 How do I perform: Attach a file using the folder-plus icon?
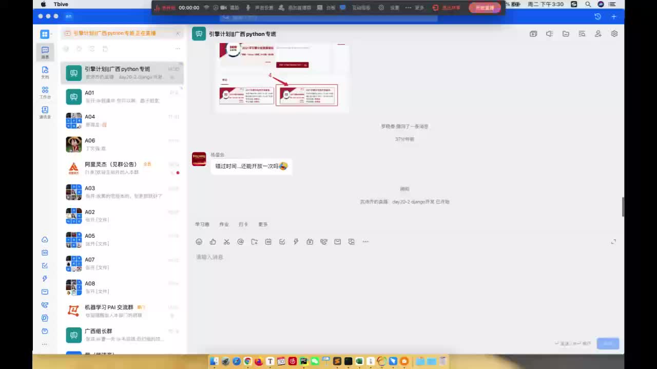tap(255, 242)
